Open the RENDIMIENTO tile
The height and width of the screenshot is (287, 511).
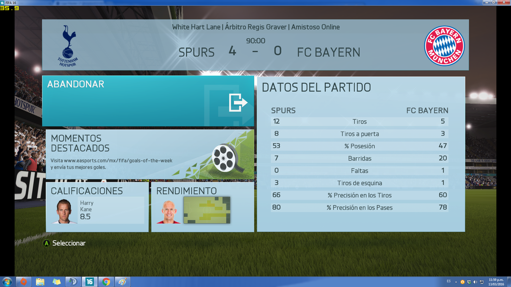(203, 207)
